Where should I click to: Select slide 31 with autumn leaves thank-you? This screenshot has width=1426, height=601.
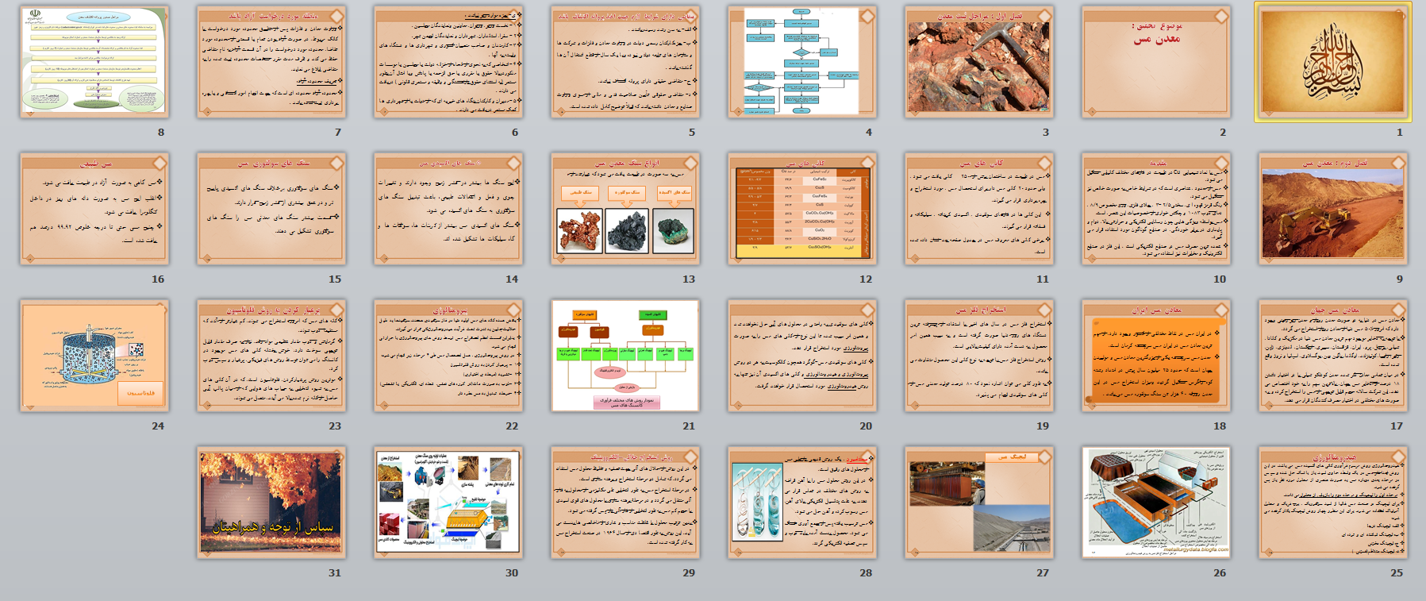(x=271, y=503)
